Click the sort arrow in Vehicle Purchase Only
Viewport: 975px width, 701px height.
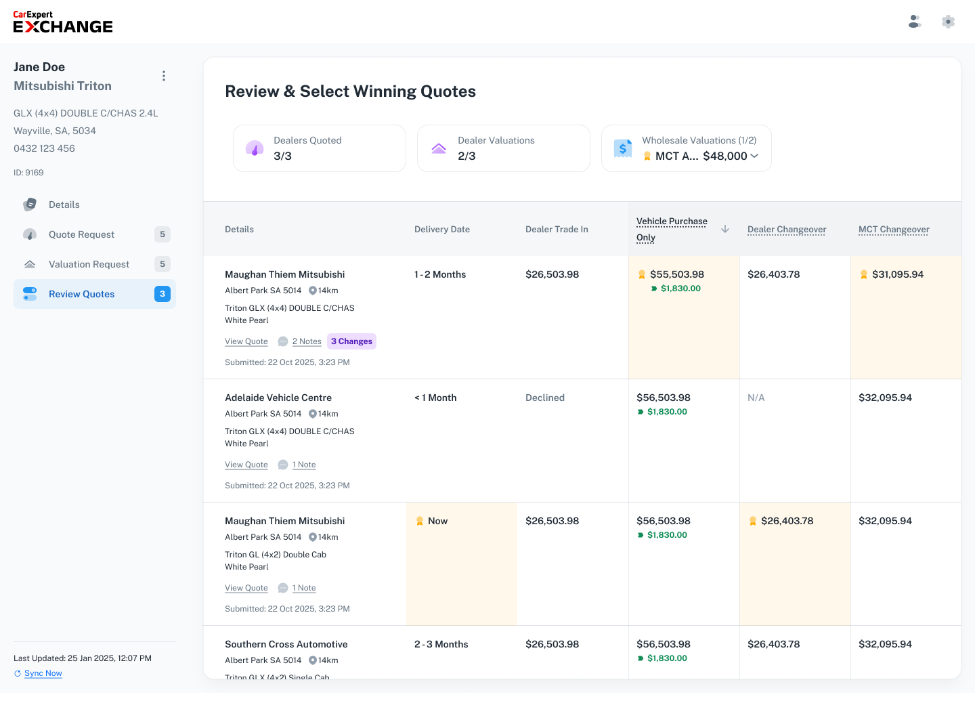[725, 229]
